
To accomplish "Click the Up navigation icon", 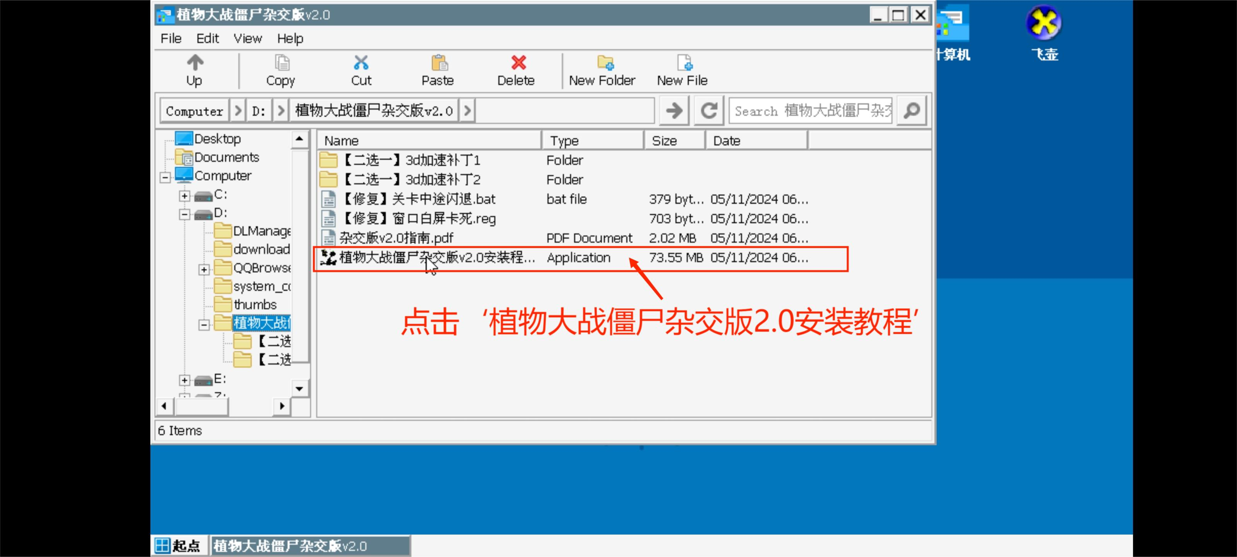I will point(194,70).
